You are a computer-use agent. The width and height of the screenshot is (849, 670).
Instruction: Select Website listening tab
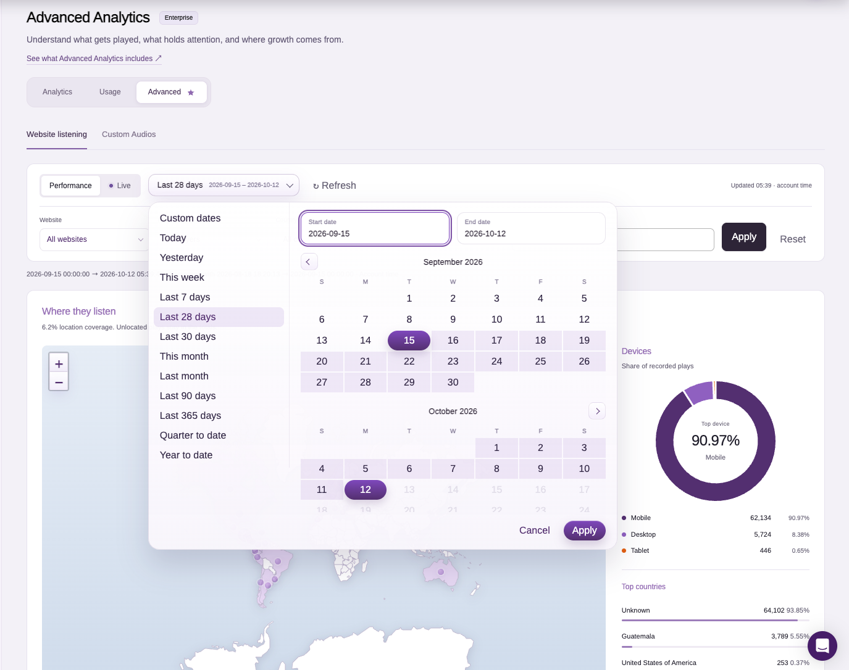pos(57,134)
